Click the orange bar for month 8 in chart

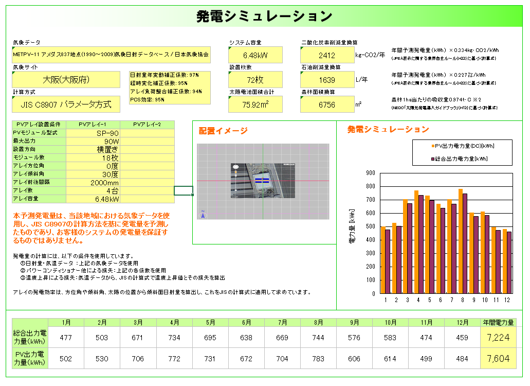pyautogui.click(x=461, y=241)
